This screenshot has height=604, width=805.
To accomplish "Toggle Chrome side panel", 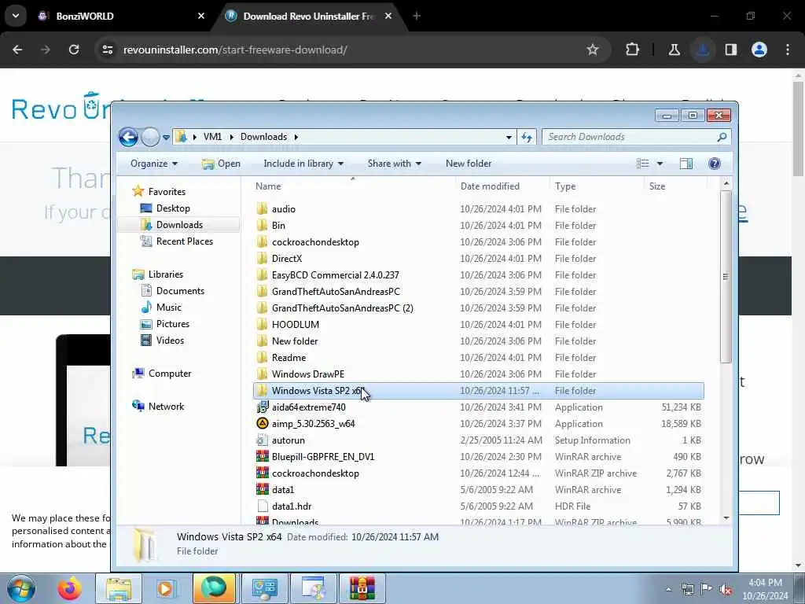I will pyautogui.click(x=730, y=50).
